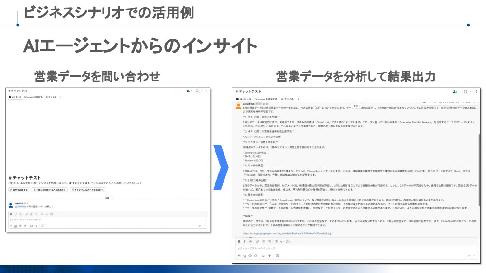Click Bold icon in left Slack composer
This screenshot has height=273, width=486.
tap(11, 214)
